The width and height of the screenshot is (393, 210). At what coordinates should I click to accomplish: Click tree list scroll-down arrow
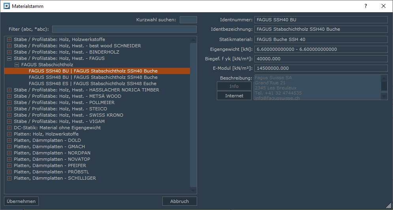pyautogui.click(x=193, y=191)
